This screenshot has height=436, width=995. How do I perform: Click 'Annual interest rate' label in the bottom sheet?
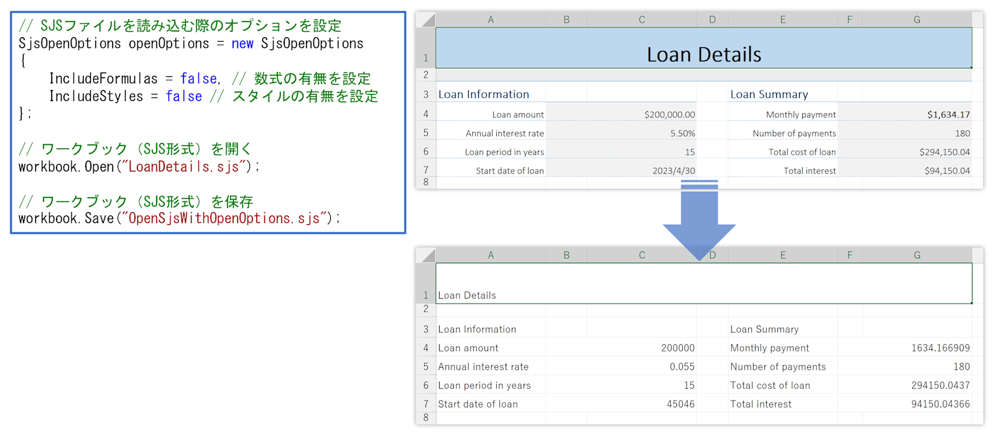pos(483,366)
